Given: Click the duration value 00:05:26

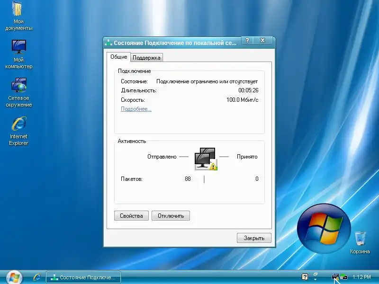Looking at the screenshot, I should [248, 90].
